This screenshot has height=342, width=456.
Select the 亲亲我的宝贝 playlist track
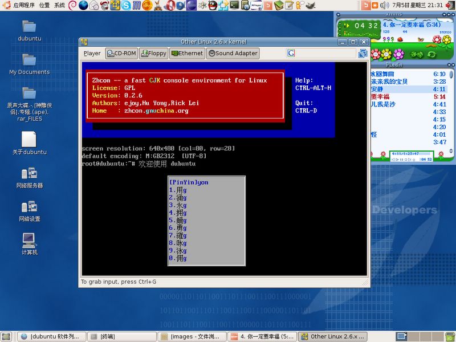tap(409, 82)
